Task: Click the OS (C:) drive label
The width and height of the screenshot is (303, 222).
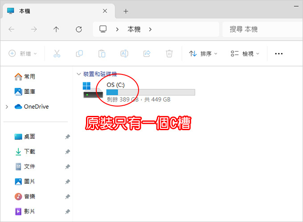Action: click(x=115, y=85)
